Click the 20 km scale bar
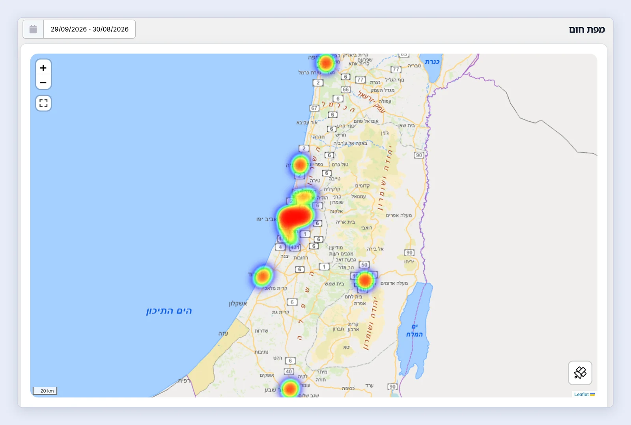 pyautogui.click(x=45, y=391)
